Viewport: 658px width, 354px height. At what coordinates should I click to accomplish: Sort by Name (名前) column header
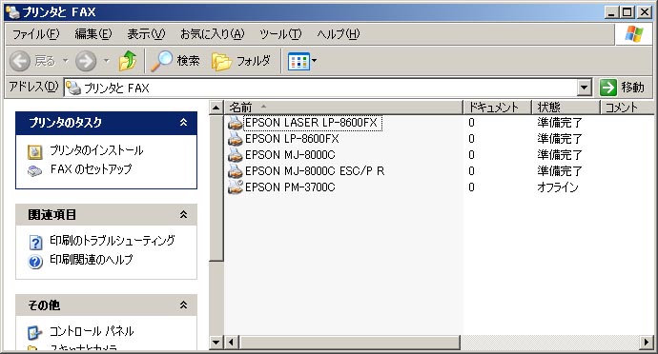coord(343,108)
